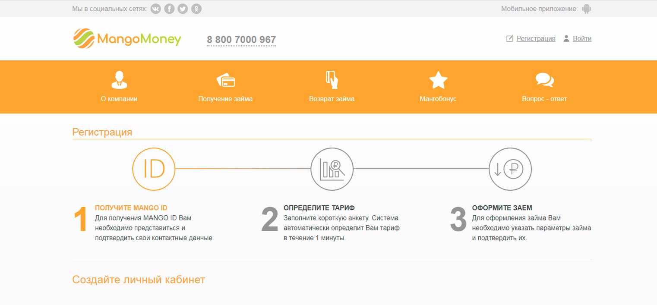Image resolution: width=657 pixels, height=305 pixels.
Task: Click the Регистрация link in header
Action: [x=536, y=38]
